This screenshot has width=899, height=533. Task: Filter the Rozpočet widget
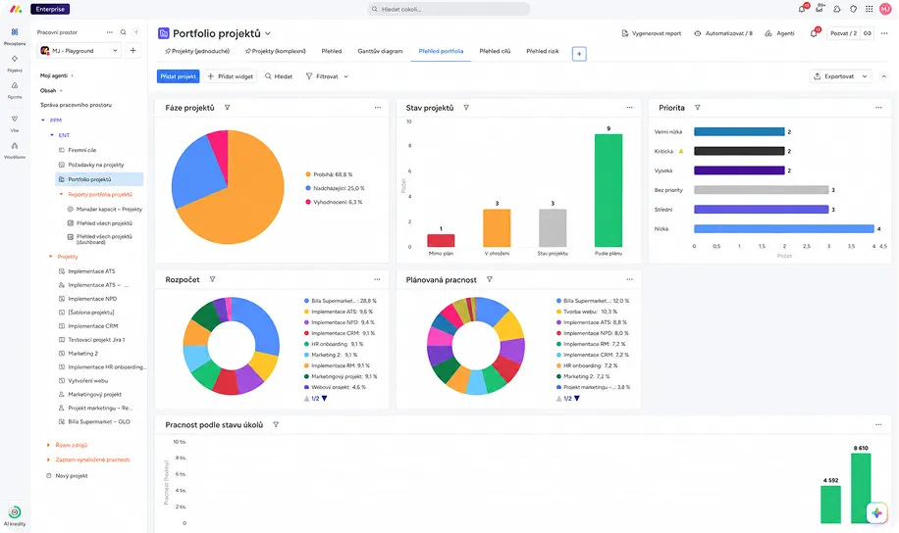tap(212, 279)
